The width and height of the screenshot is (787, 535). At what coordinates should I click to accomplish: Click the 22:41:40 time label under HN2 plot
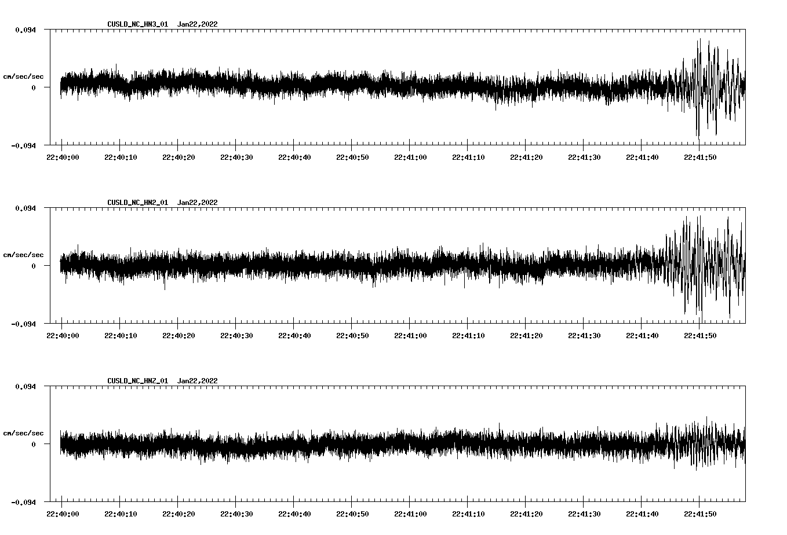[642, 336]
